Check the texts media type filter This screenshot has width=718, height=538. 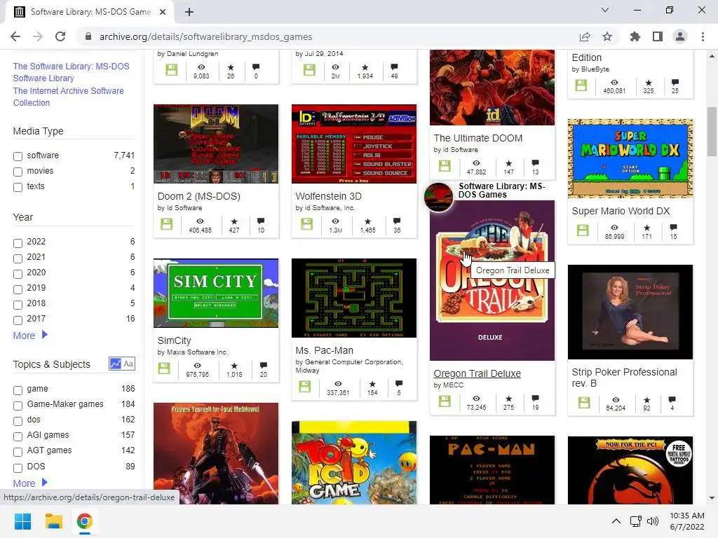18,187
